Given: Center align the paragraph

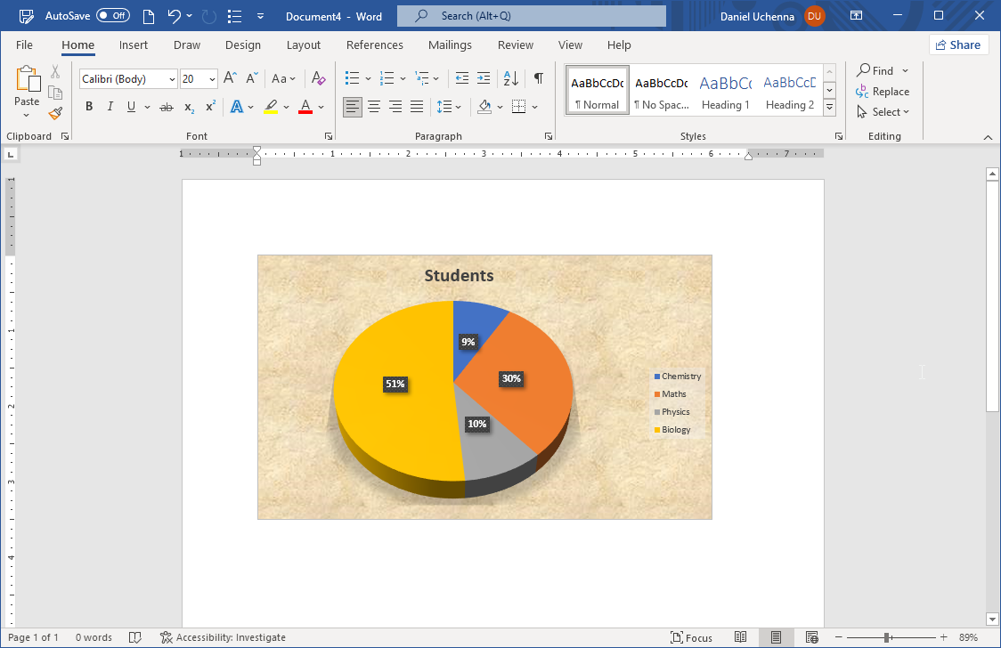Looking at the screenshot, I should tap(374, 106).
